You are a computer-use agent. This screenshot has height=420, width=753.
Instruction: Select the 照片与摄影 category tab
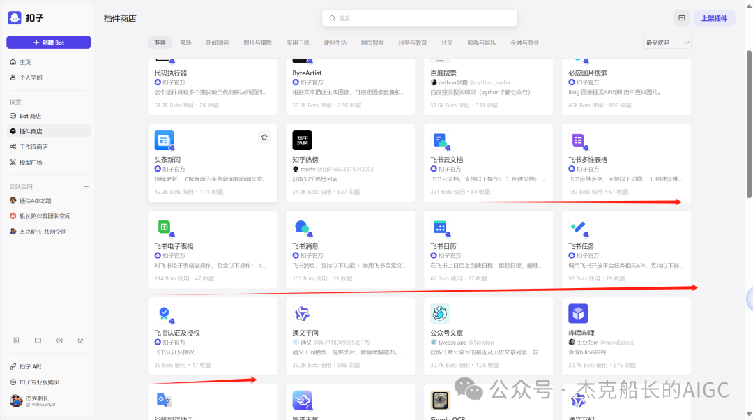coord(257,43)
